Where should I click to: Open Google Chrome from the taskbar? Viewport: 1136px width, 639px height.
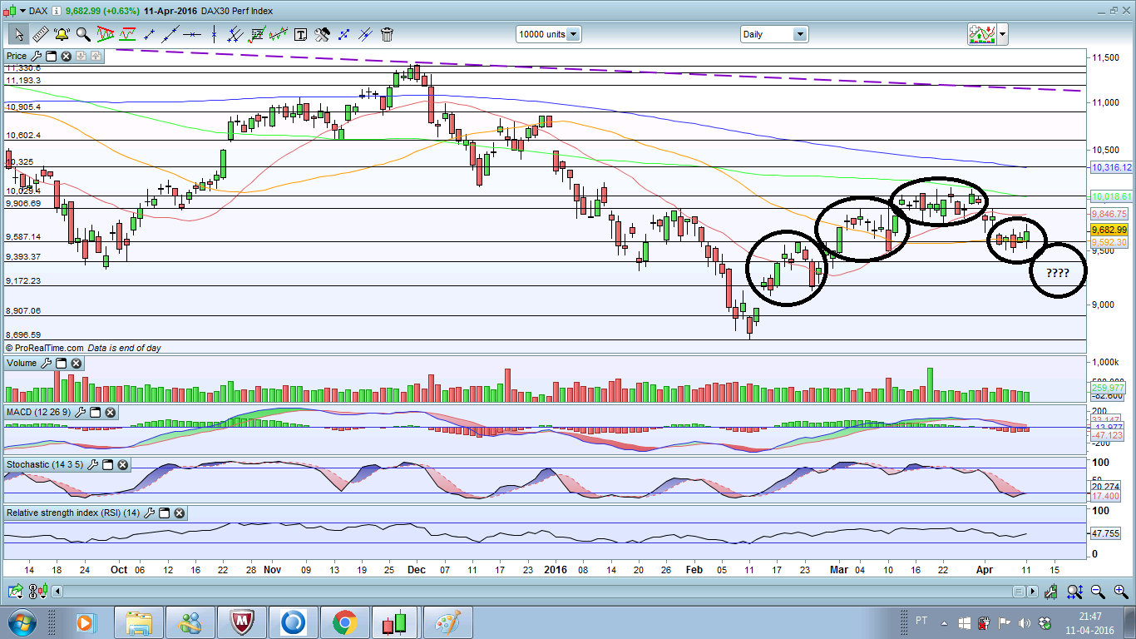[344, 622]
